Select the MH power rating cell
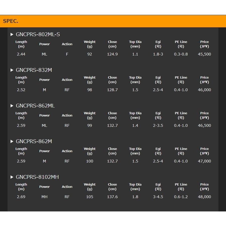The height and width of the screenshot is (226, 226). [x=44, y=197]
